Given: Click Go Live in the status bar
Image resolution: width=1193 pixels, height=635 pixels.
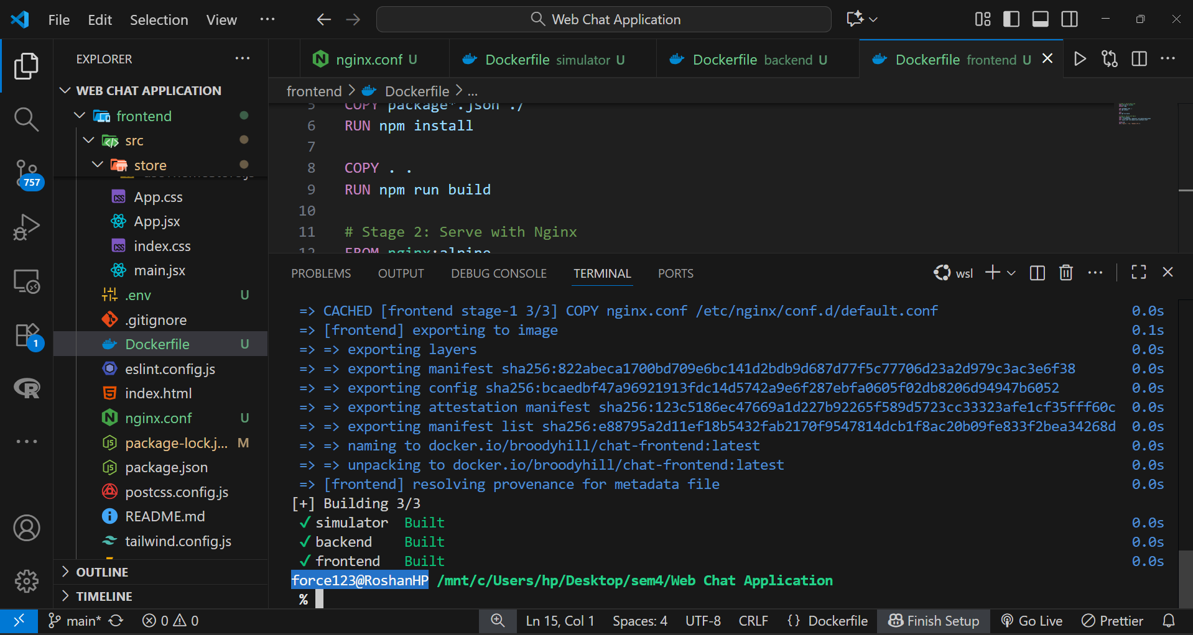Looking at the screenshot, I should (1032, 621).
